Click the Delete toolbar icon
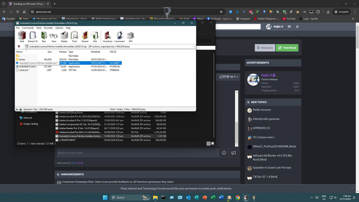 click(64, 37)
